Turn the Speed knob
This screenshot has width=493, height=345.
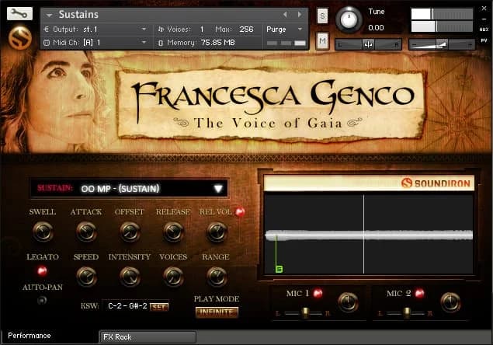click(86, 277)
